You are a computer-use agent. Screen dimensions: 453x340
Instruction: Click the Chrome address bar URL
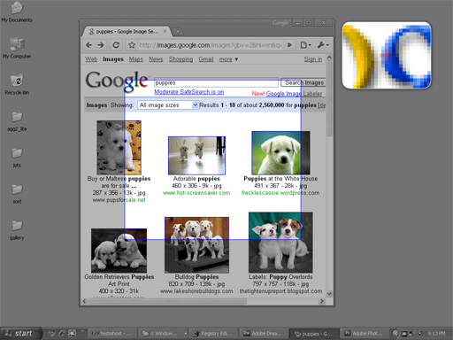(x=211, y=45)
